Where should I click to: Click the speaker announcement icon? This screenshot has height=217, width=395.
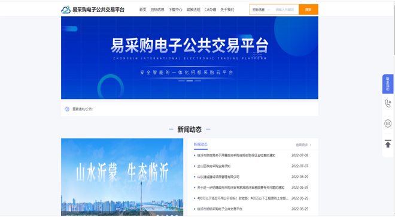(67, 109)
